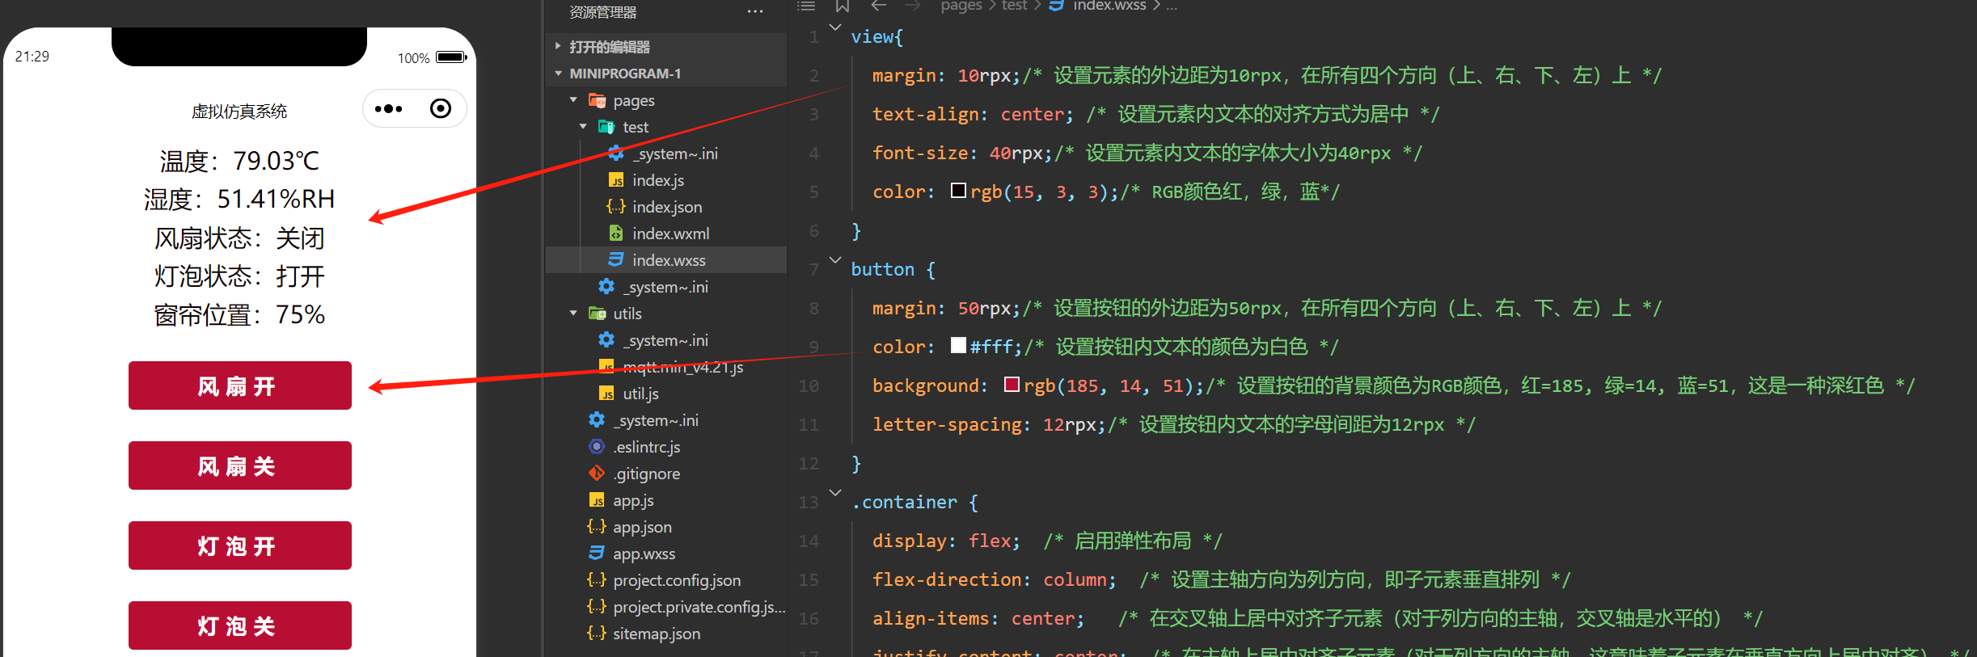Click the pages breadcrumb item
The height and width of the screenshot is (657, 1977).
(961, 6)
